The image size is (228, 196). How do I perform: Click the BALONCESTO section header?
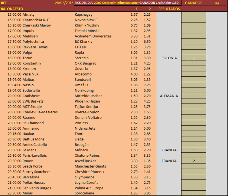[x=12, y=9]
